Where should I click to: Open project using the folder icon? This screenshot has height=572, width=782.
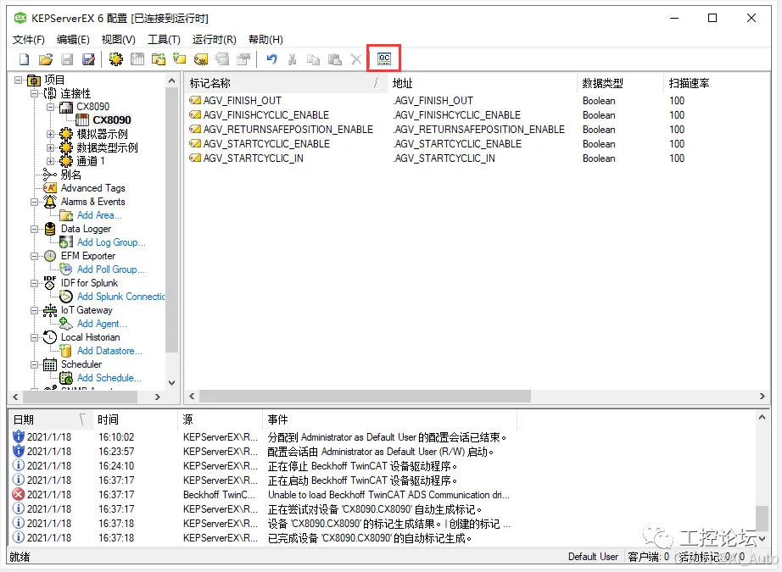pos(46,59)
